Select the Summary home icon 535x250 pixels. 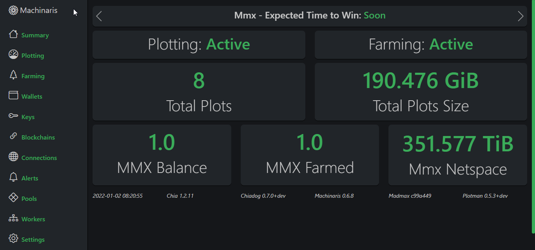(13, 35)
